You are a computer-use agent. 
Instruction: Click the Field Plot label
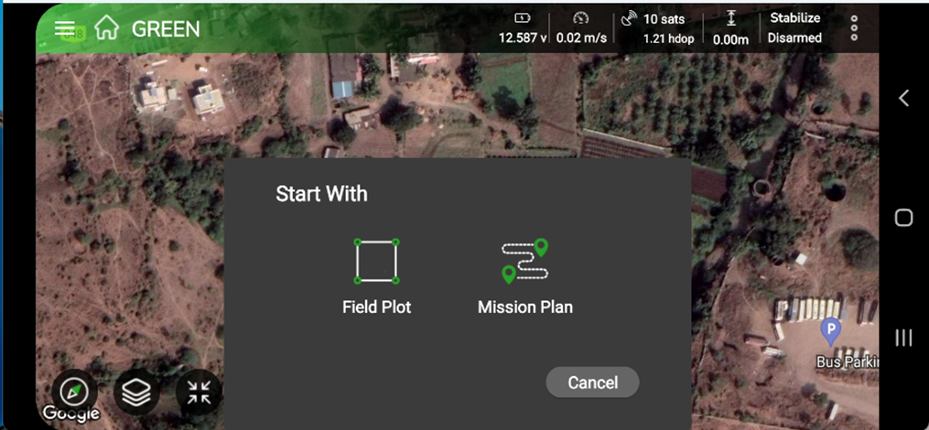[377, 306]
